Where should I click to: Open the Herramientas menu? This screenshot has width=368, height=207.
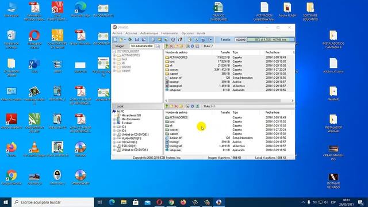[x=170, y=33]
